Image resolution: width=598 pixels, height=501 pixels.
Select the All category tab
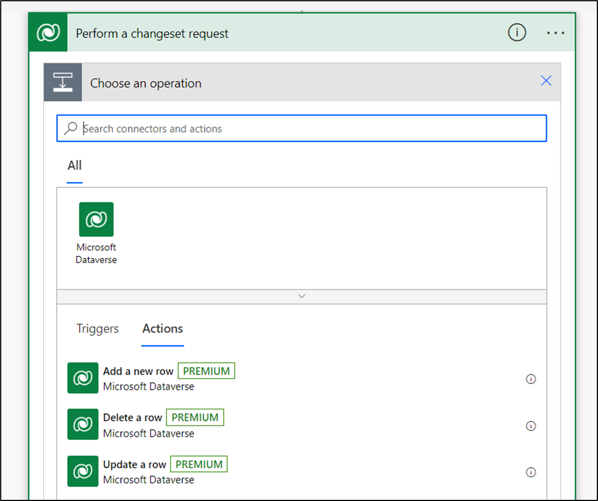click(75, 165)
